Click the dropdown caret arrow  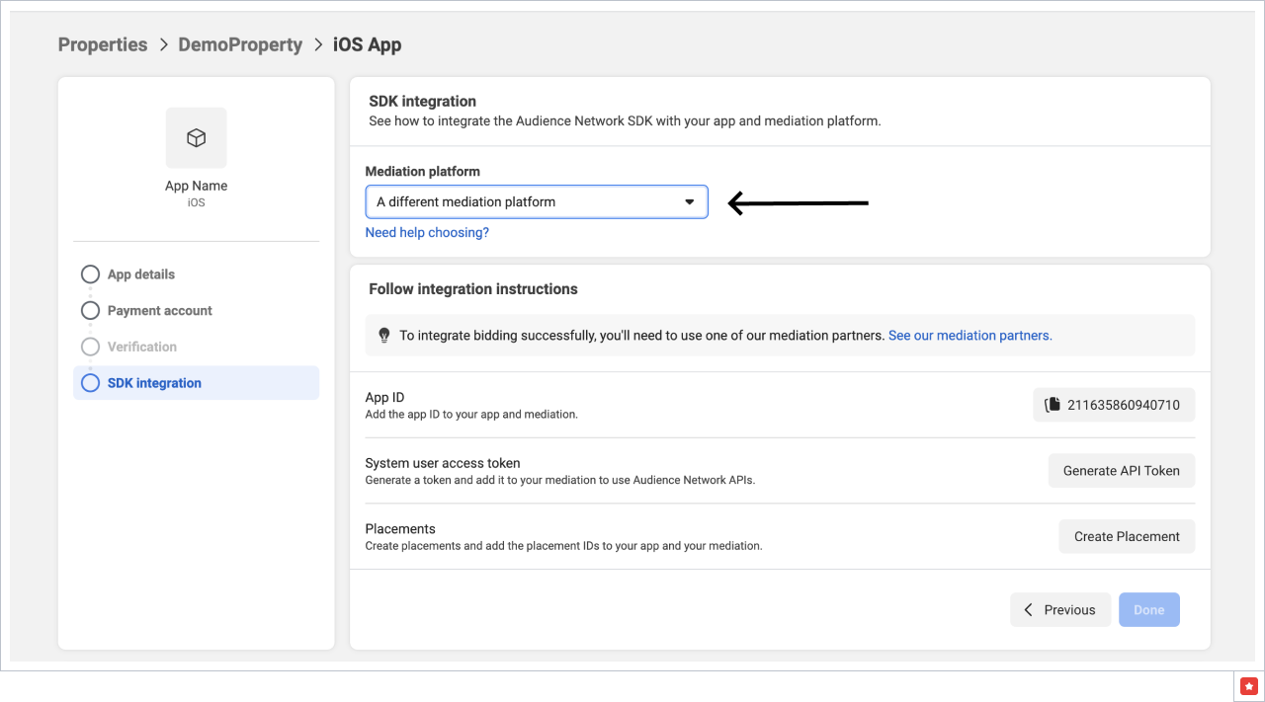tap(690, 201)
